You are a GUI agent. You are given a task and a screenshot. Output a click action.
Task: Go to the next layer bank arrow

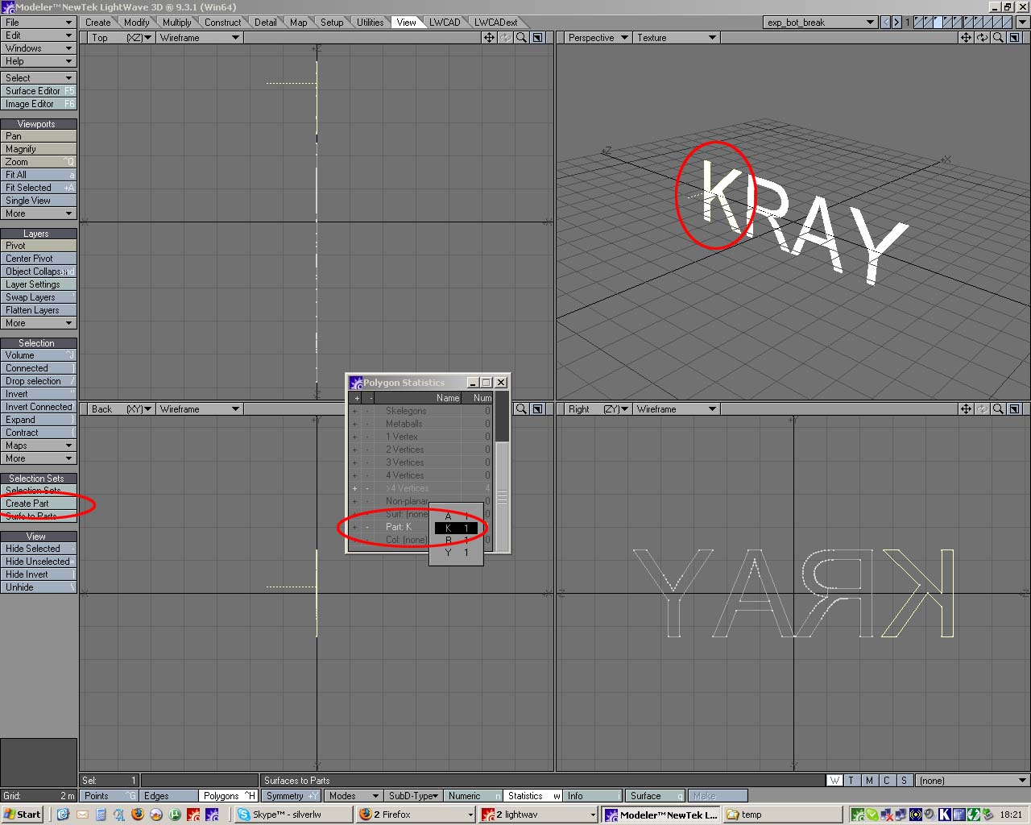point(896,23)
